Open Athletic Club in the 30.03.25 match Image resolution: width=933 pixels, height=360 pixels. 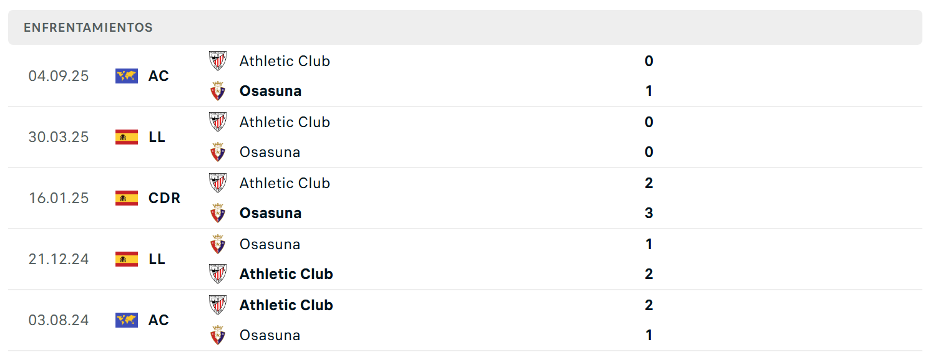(x=285, y=122)
